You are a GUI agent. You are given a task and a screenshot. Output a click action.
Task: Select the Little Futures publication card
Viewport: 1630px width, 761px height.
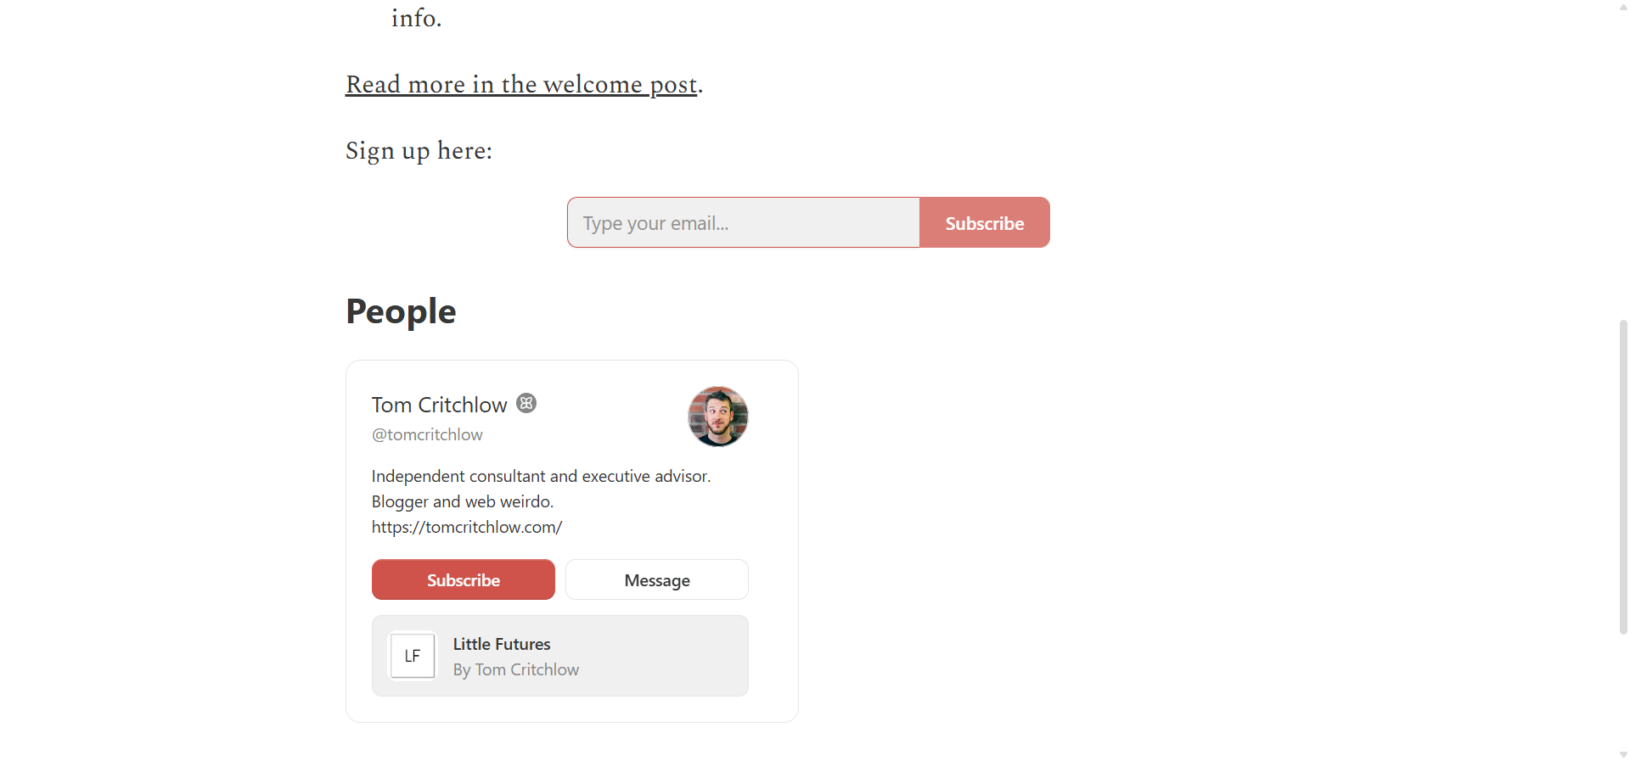(559, 655)
